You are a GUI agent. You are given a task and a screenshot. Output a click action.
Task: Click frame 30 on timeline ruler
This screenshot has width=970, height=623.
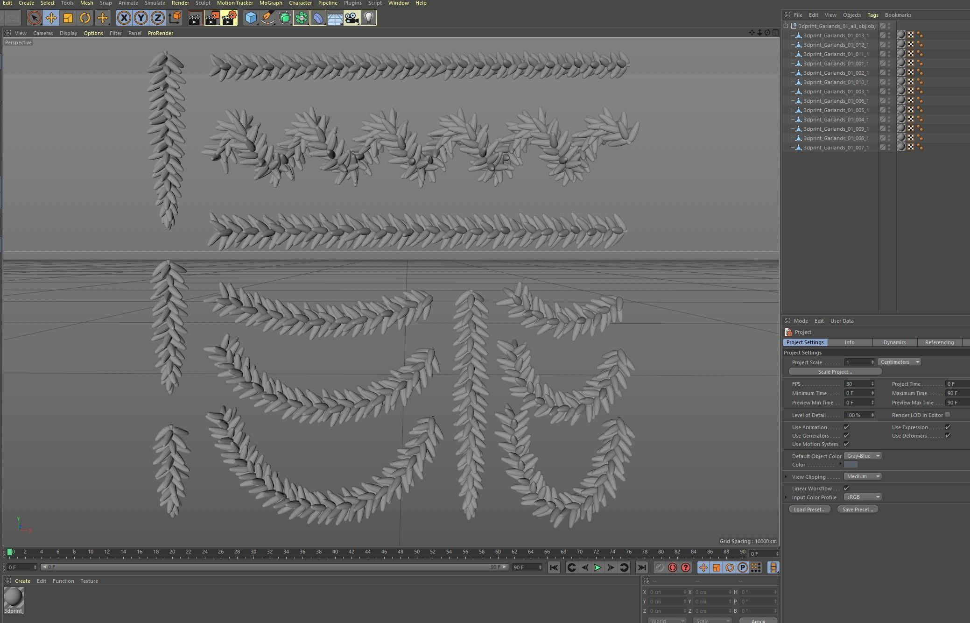click(x=253, y=553)
